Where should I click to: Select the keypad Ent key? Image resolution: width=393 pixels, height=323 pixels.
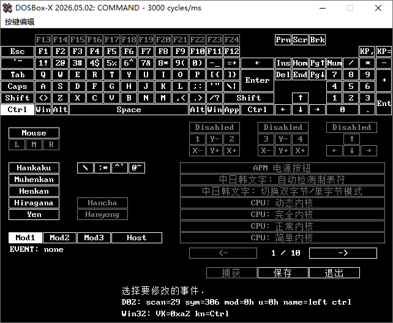384,104
